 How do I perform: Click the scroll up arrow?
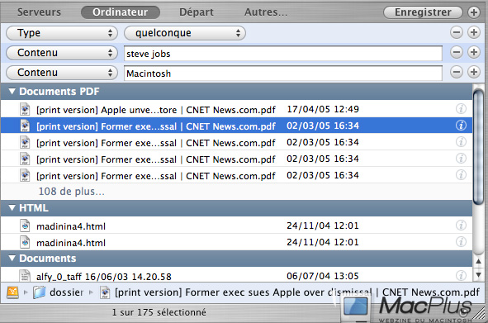pyautogui.click(x=478, y=261)
